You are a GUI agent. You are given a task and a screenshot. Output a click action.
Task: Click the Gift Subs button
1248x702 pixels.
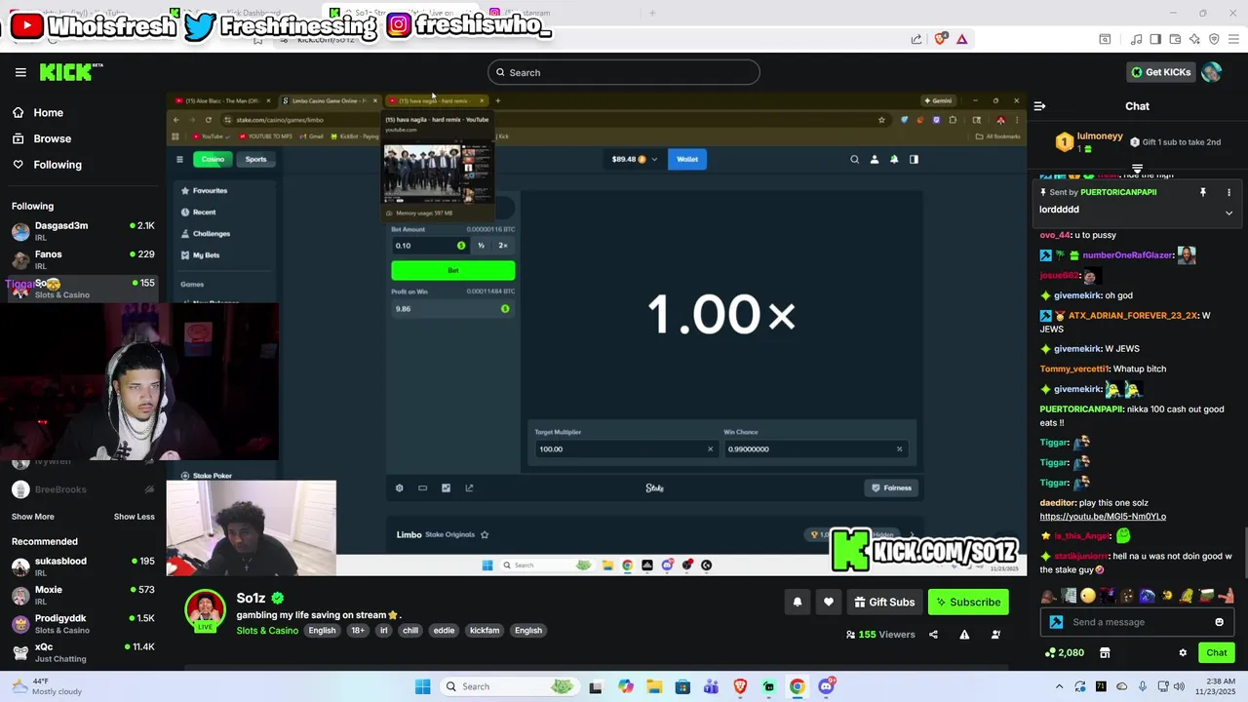point(884,602)
